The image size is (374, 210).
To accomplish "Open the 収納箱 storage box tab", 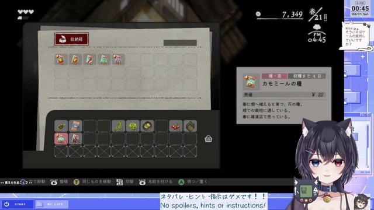I will 71,39.
